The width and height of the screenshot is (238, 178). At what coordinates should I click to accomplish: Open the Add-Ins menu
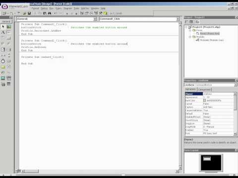(85, 8)
